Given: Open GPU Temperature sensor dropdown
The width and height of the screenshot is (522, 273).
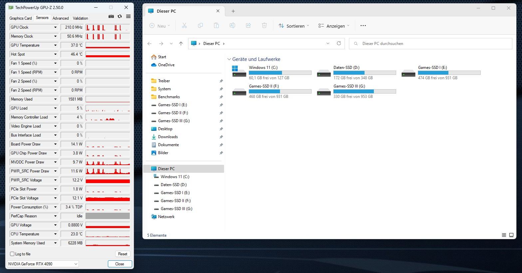Looking at the screenshot, I should click(55, 45).
